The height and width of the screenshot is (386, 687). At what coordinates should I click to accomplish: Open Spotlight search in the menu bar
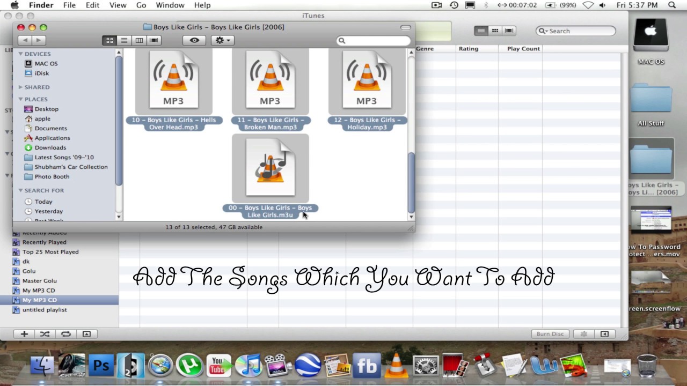click(x=672, y=5)
